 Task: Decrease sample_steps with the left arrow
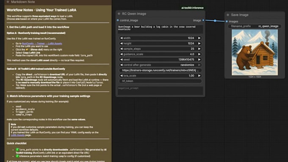121,49
